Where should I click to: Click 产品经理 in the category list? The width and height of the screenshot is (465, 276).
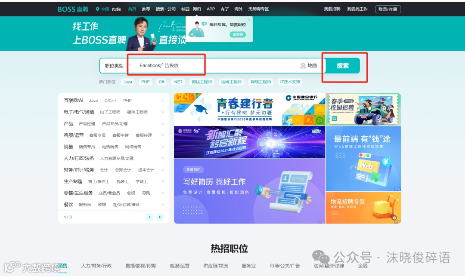87,124
